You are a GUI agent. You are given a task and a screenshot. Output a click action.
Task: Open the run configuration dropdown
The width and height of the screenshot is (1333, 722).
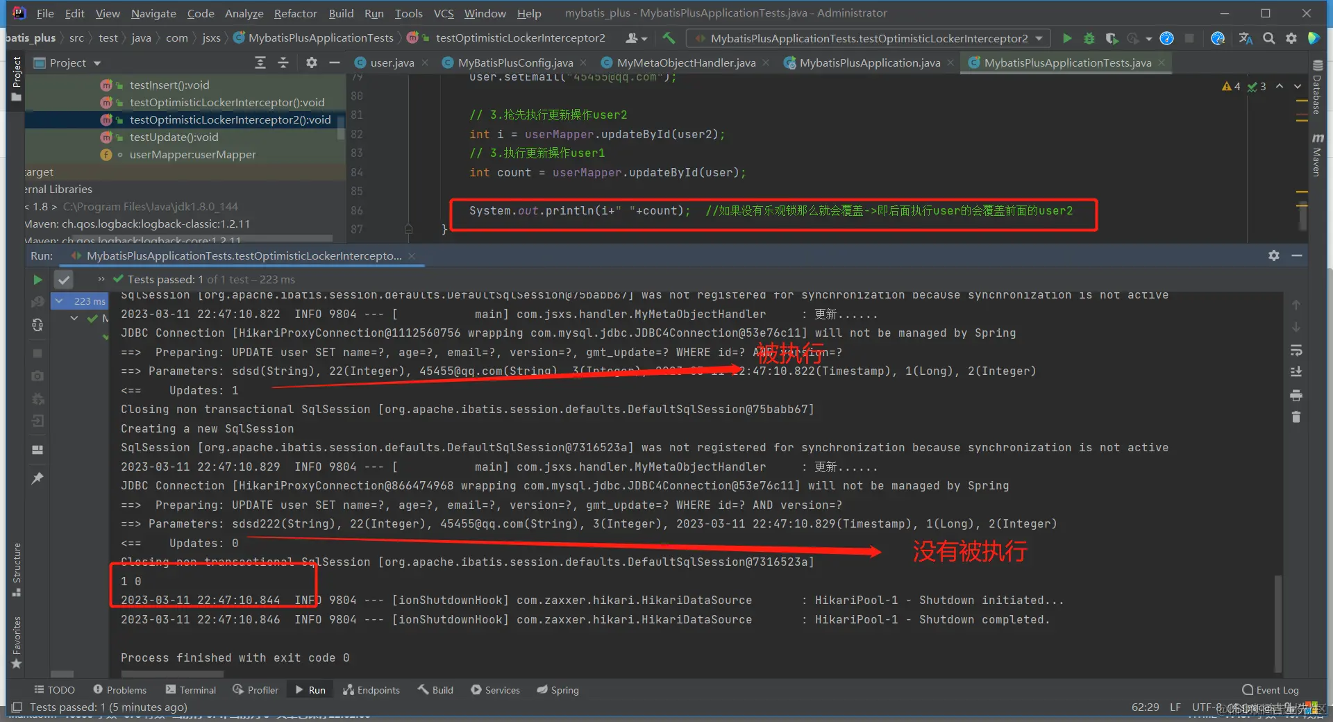point(868,38)
